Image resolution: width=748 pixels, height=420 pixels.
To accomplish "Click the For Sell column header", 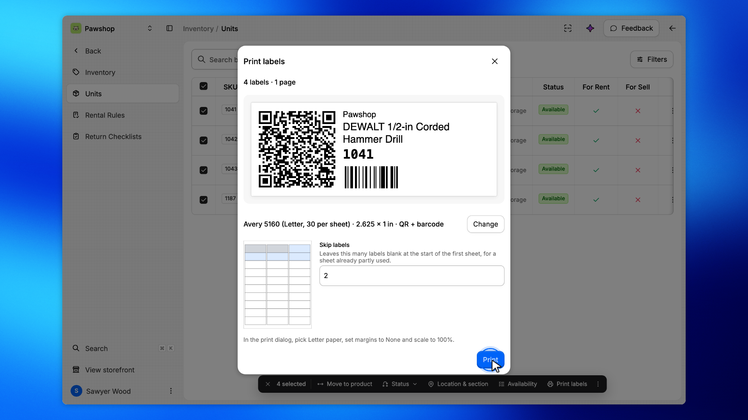I will pyautogui.click(x=637, y=87).
